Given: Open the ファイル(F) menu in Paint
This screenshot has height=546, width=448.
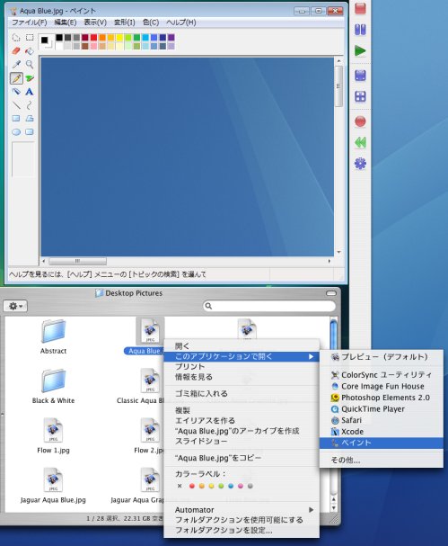Looking at the screenshot, I should pyautogui.click(x=30, y=22).
